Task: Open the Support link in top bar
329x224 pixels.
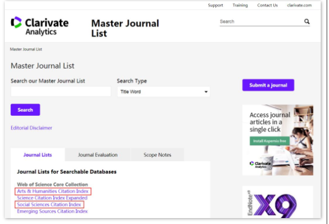Action: click(215, 5)
